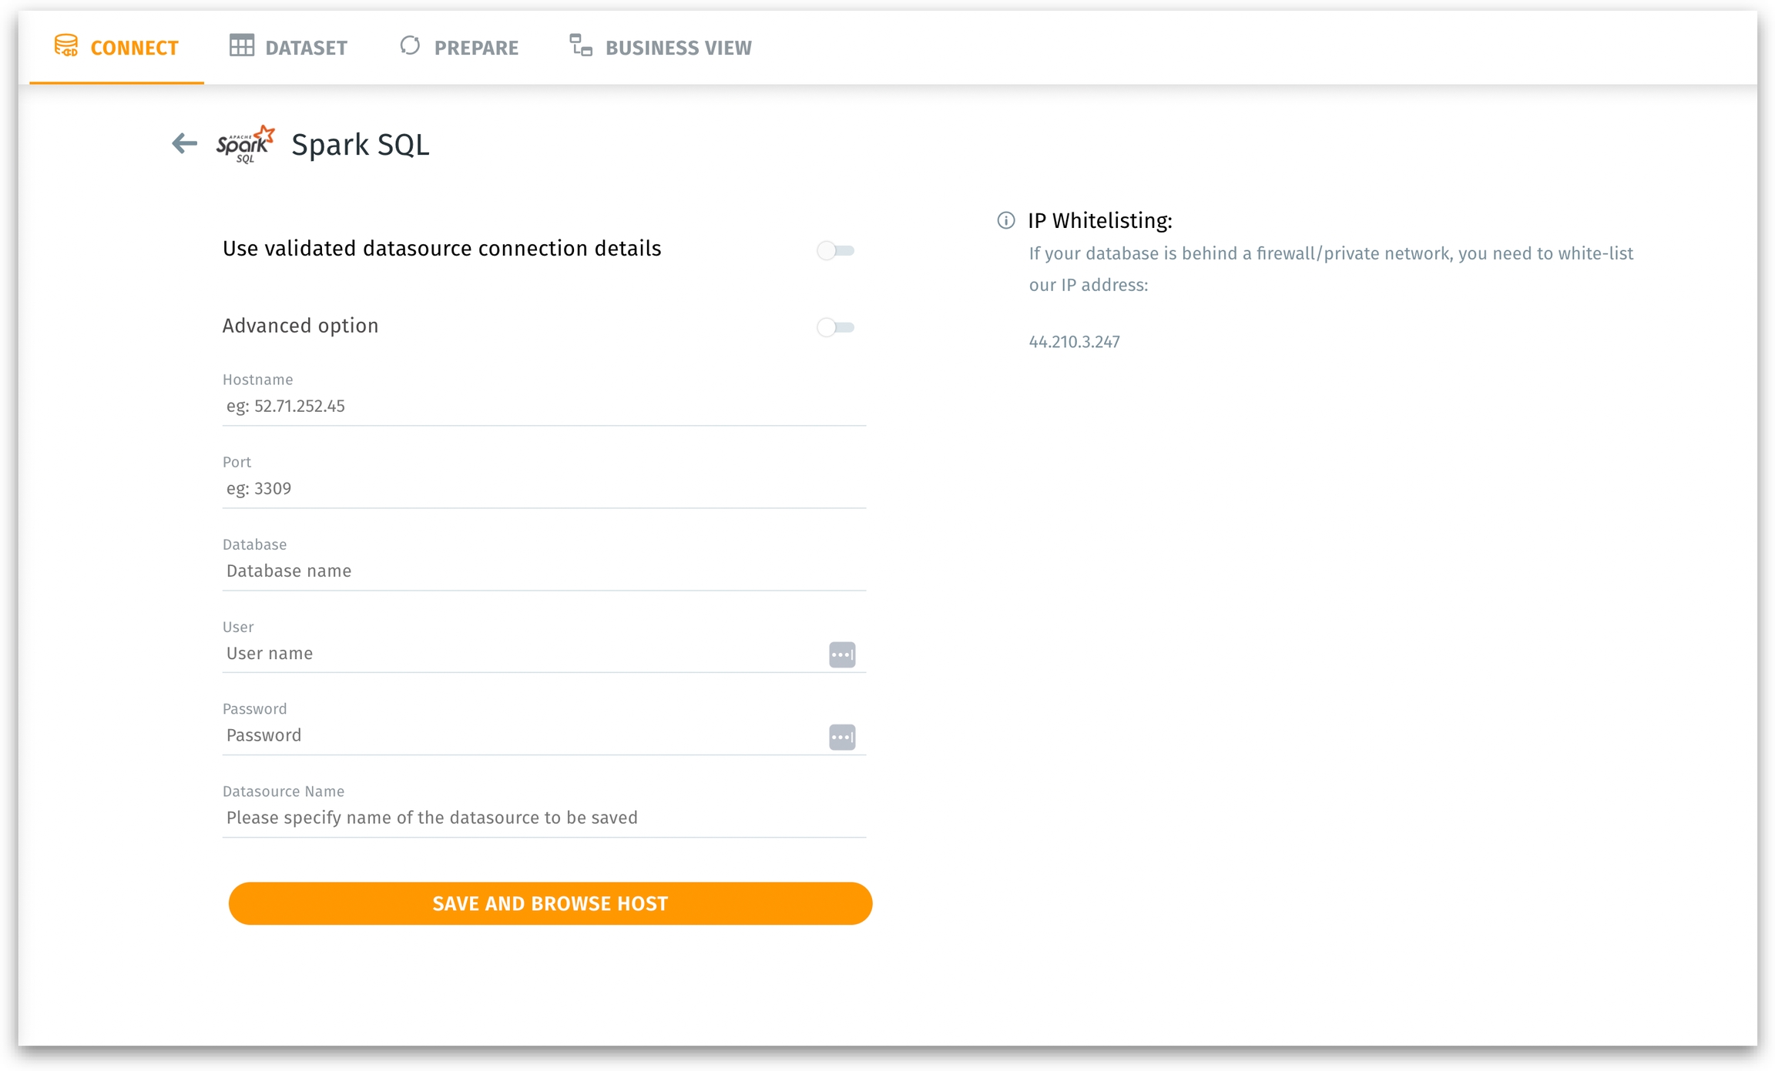This screenshot has width=1775, height=1071.
Task: Click the Prepare refresh circle icon
Action: [x=410, y=46]
